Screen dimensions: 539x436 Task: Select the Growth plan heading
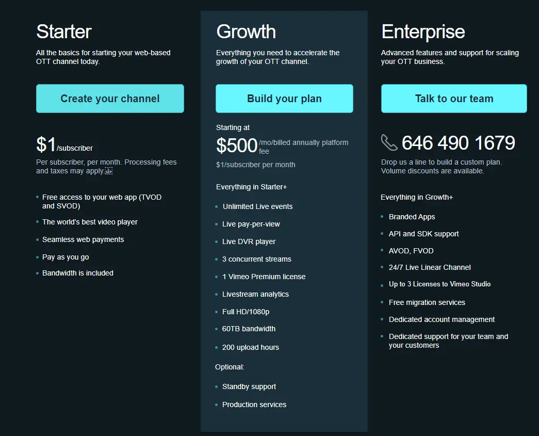click(x=246, y=31)
